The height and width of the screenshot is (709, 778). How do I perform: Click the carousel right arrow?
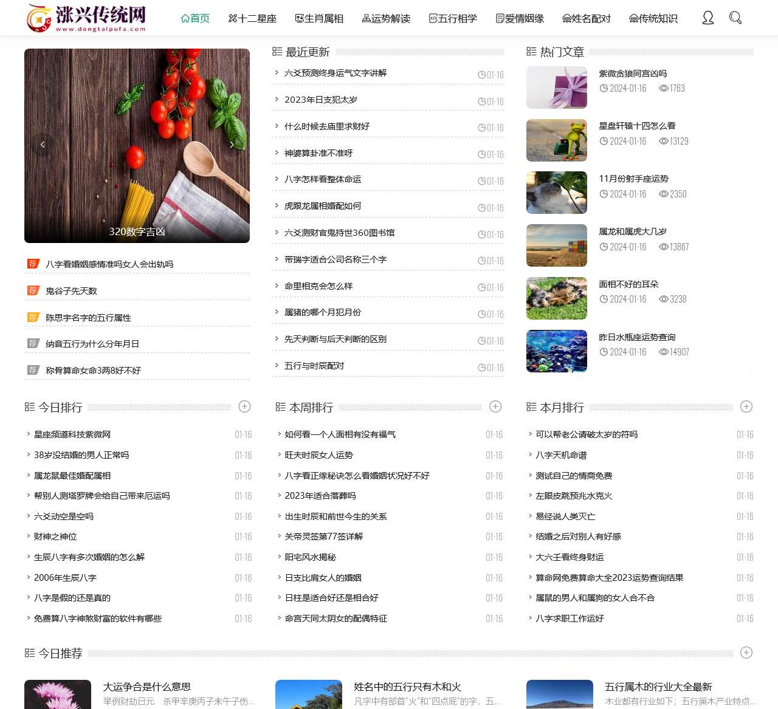pyautogui.click(x=232, y=145)
